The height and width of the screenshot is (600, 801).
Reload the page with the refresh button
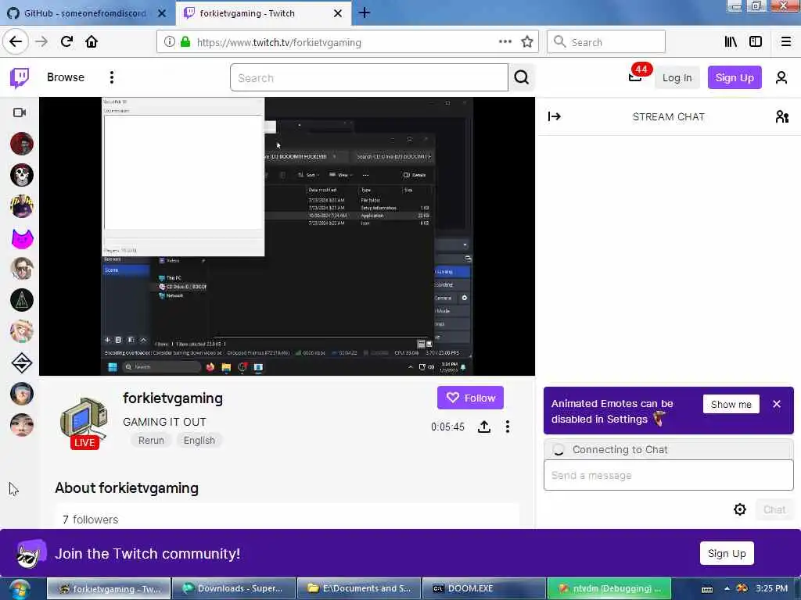67,42
